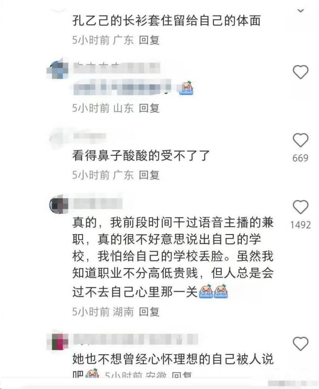Reply to the Shandong comment

(x=149, y=108)
